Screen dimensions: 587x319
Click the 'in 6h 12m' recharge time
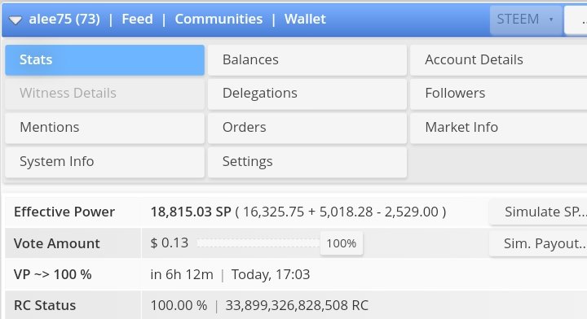click(x=182, y=274)
